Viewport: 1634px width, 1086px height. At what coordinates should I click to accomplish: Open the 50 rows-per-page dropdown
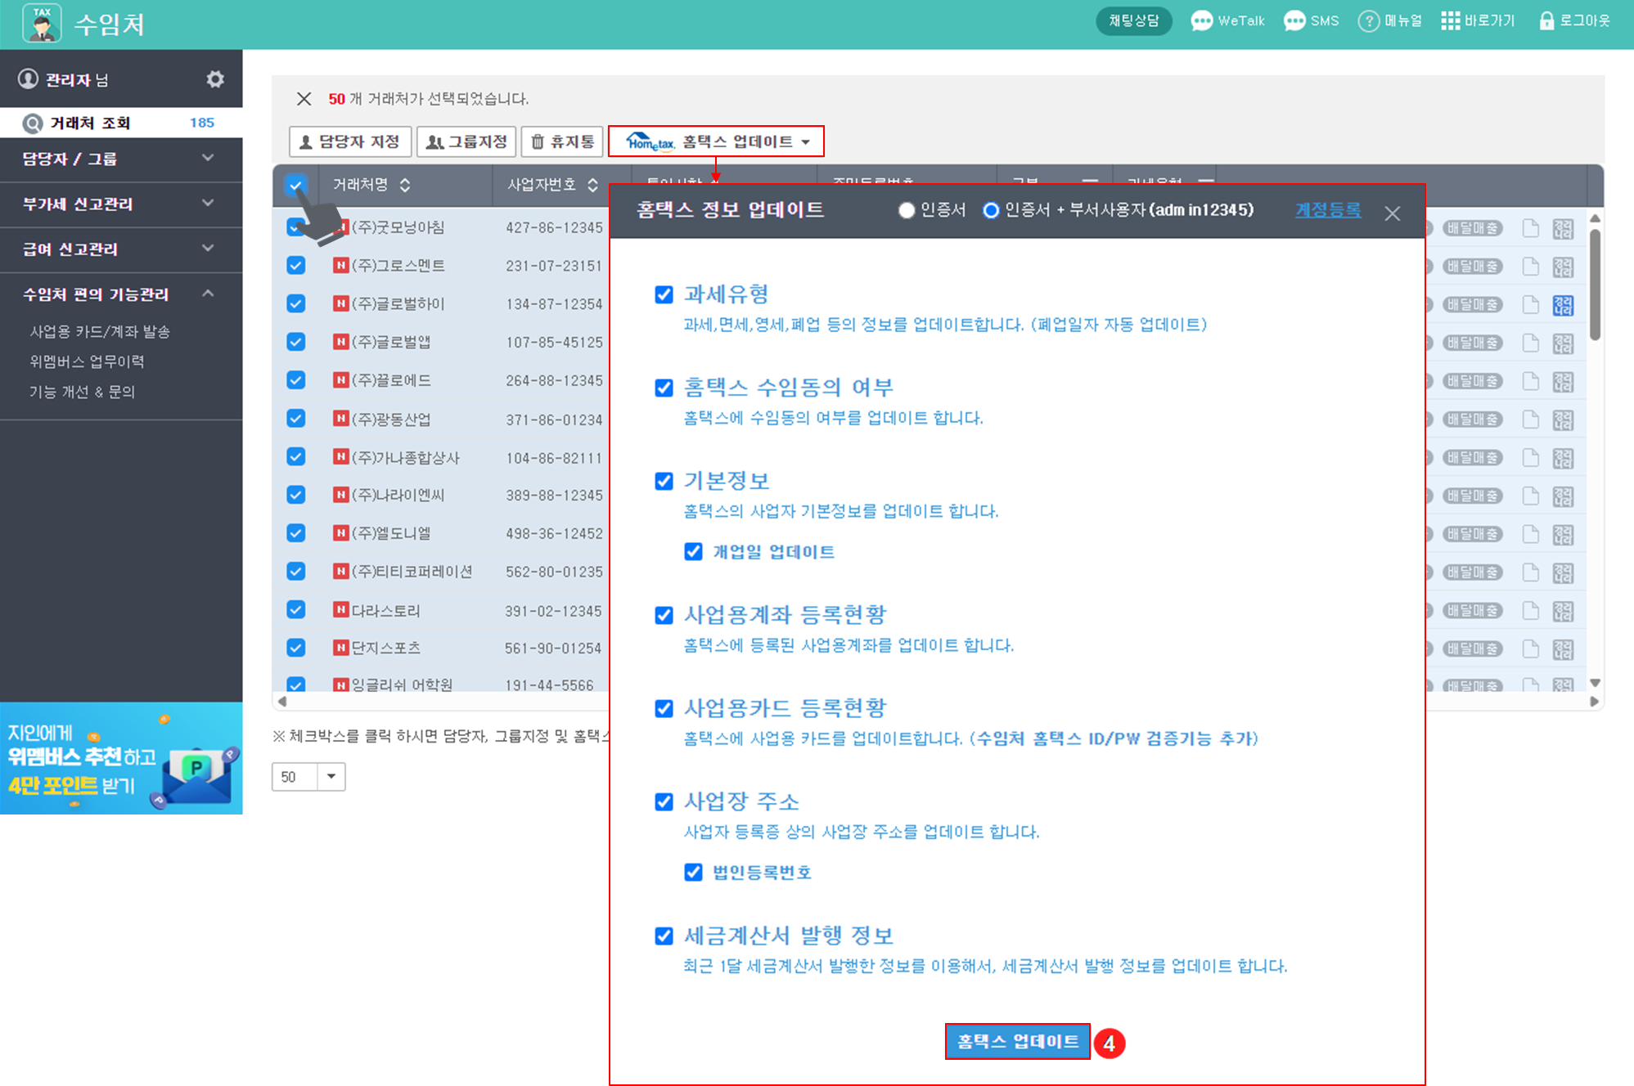[x=331, y=776]
